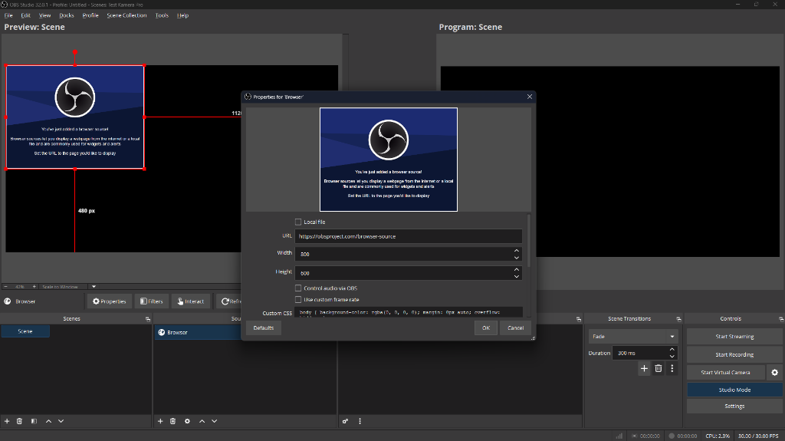Click Start Virtual Camera
Screen dimensions: 785x441
[725, 372]
